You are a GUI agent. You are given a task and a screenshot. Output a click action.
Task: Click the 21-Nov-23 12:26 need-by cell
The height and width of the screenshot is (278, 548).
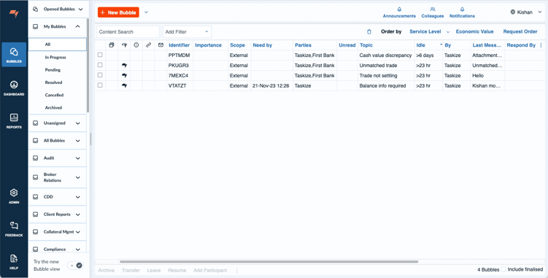click(271, 85)
